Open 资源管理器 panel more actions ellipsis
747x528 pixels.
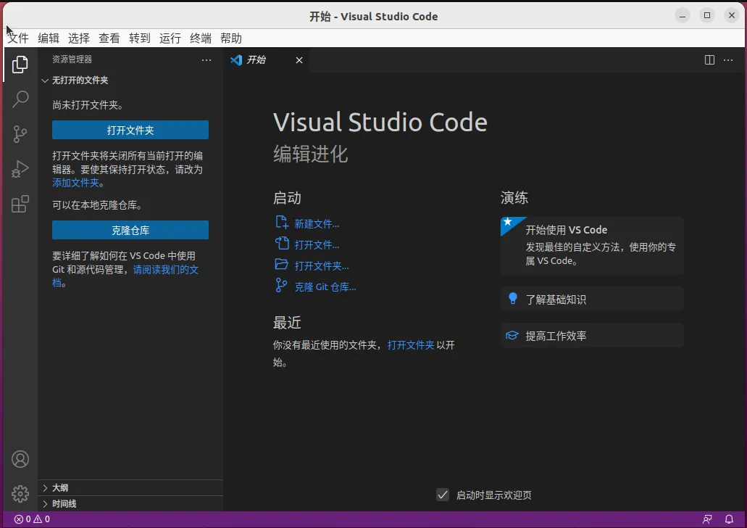(206, 59)
